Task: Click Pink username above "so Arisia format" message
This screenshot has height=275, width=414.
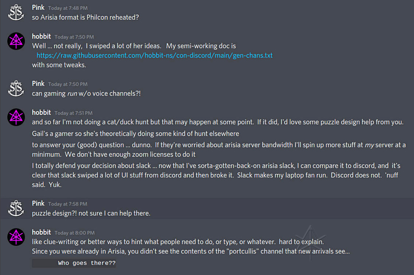Action: point(38,8)
